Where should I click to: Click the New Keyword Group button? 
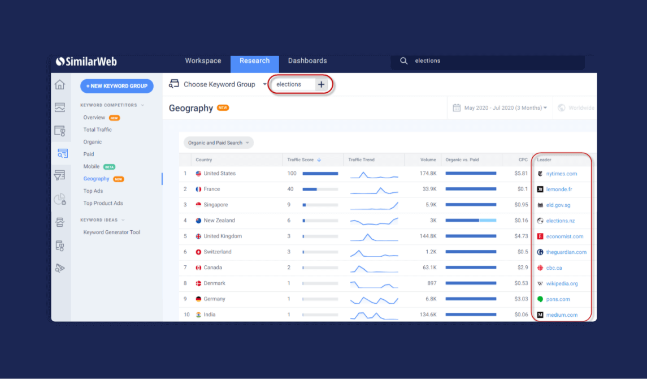click(x=116, y=86)
